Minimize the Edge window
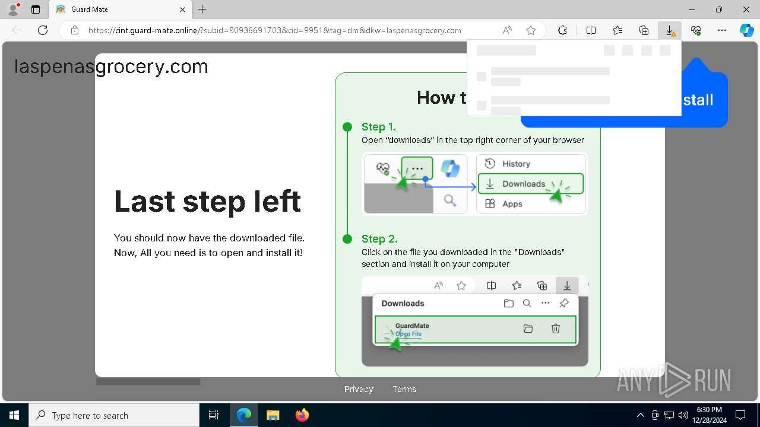The width and height of the screenshot is (760, 427). pyautogui.click(x=692, y=9)
